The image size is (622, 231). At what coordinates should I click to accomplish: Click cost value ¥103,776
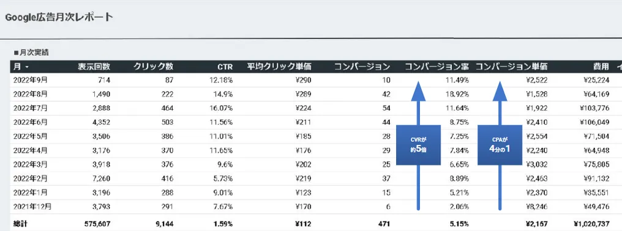coord(594,108)
